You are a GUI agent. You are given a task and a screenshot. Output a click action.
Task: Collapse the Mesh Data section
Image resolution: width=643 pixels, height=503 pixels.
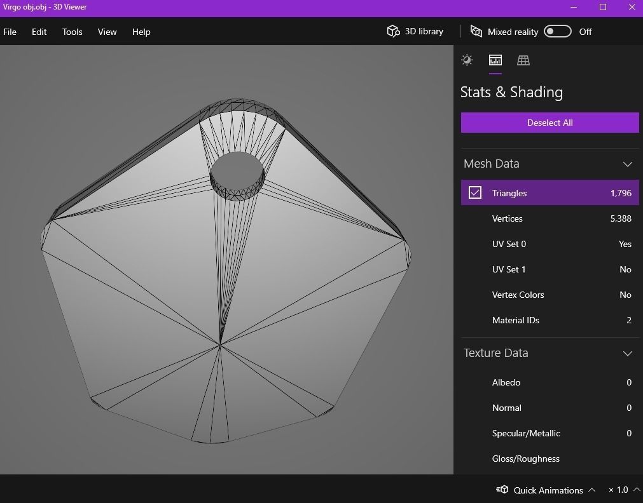point(627,164)
